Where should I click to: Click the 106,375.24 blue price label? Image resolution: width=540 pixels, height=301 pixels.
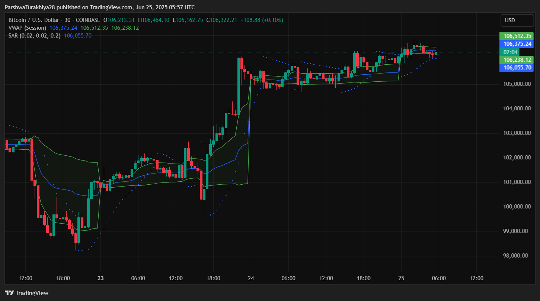[x=516, y=44]
